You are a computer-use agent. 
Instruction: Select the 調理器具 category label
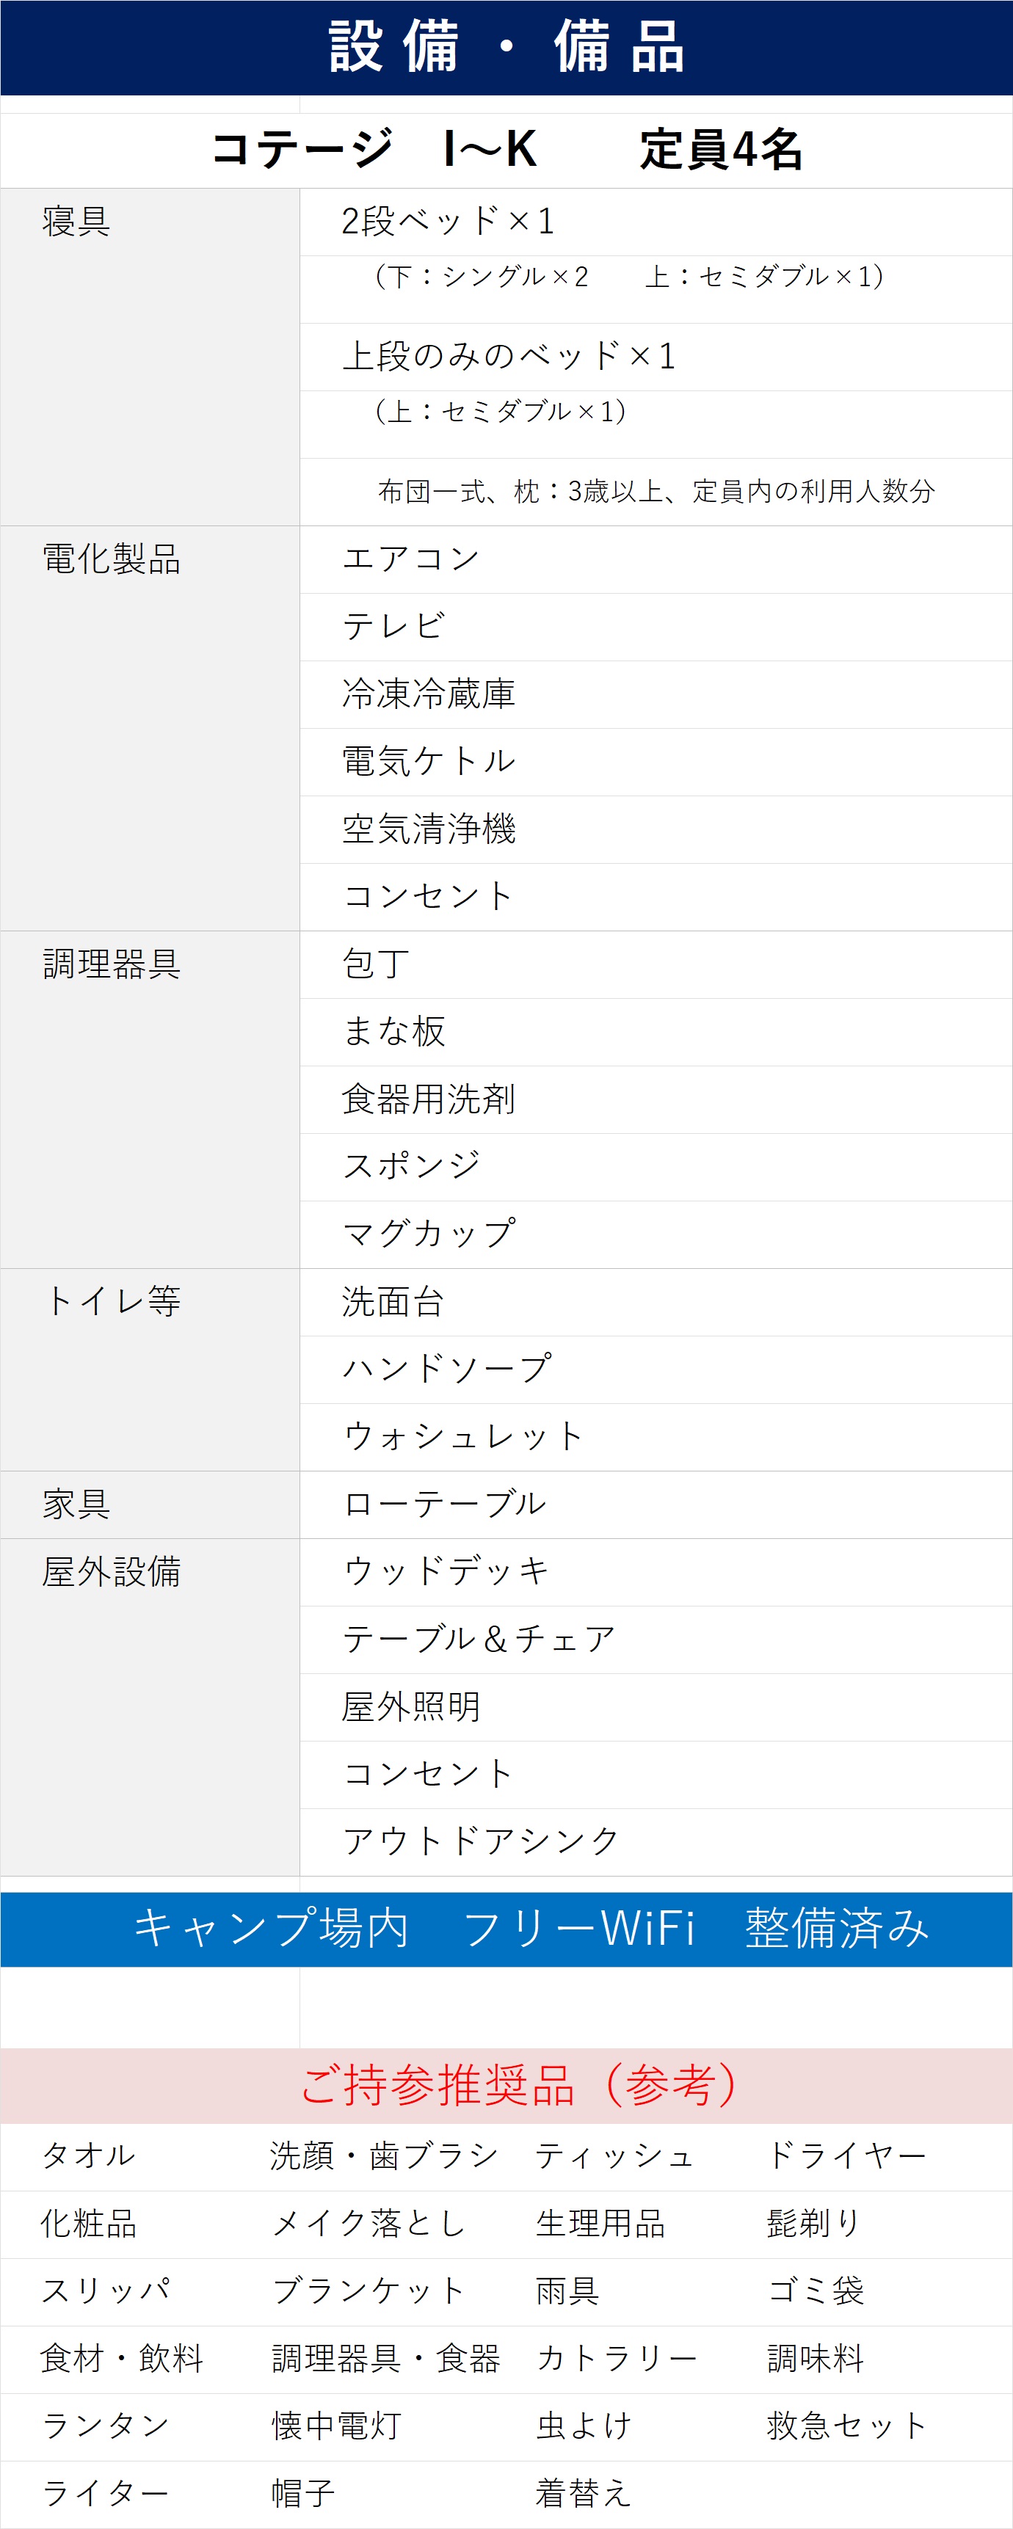point(111,965)
